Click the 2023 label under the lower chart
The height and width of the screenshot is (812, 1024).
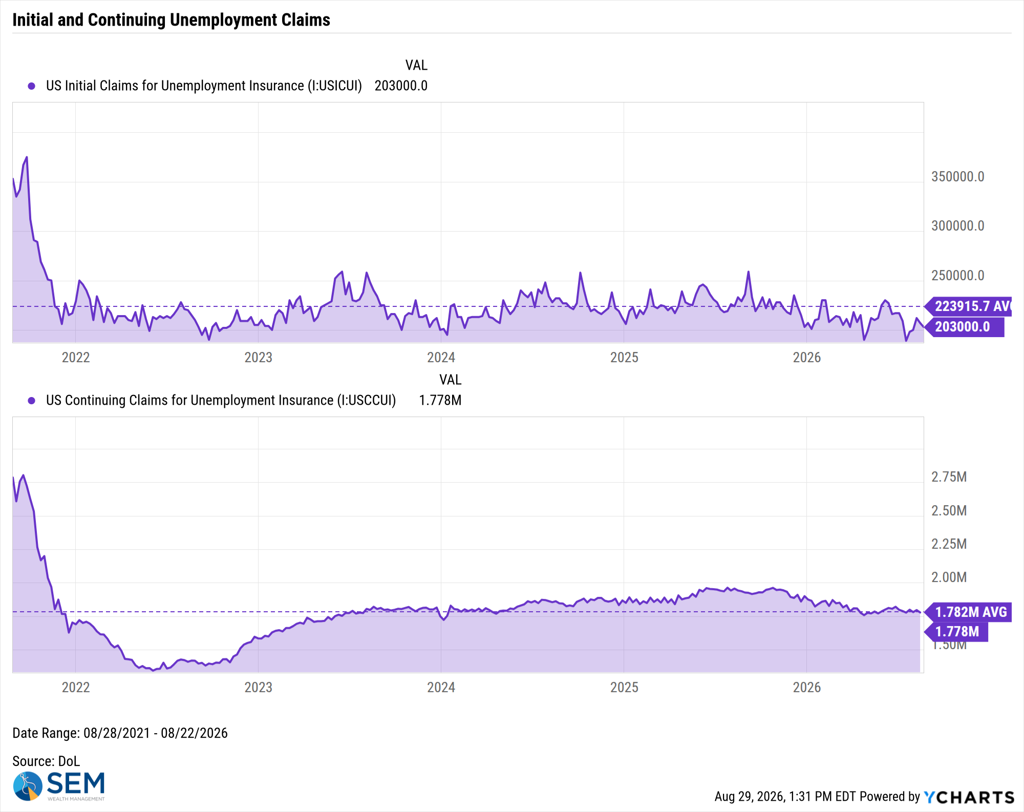(x=258, y=688)
